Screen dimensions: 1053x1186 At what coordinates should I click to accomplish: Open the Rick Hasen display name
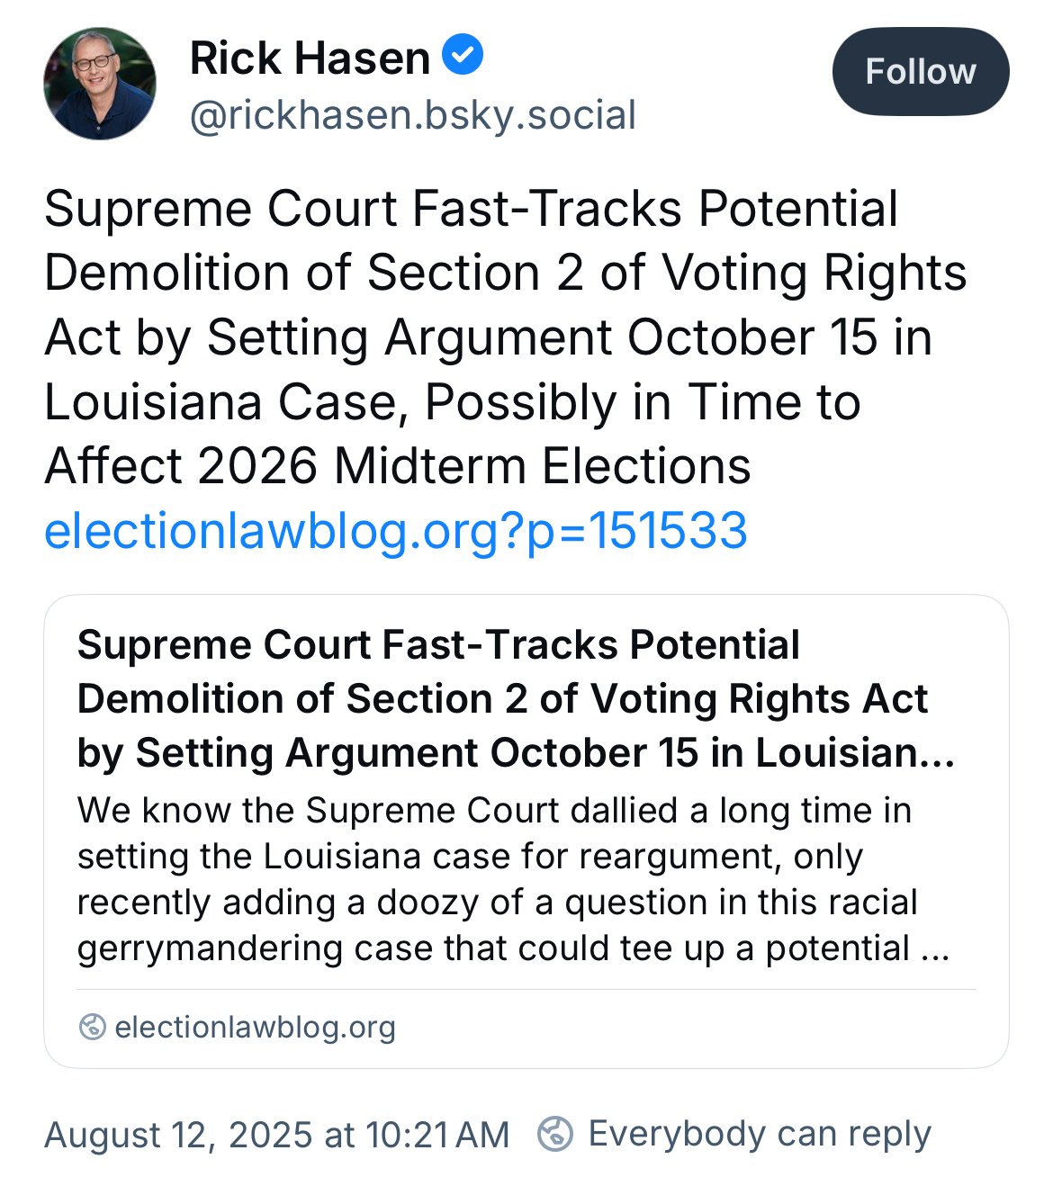[x=310, y=58]
